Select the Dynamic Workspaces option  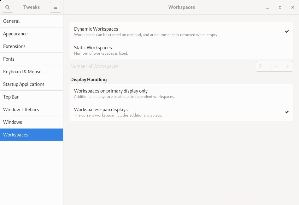coord(182,32)
